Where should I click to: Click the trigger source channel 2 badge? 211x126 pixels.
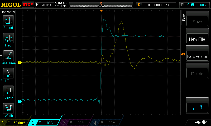pyautogui.click(x=193, y=5)
